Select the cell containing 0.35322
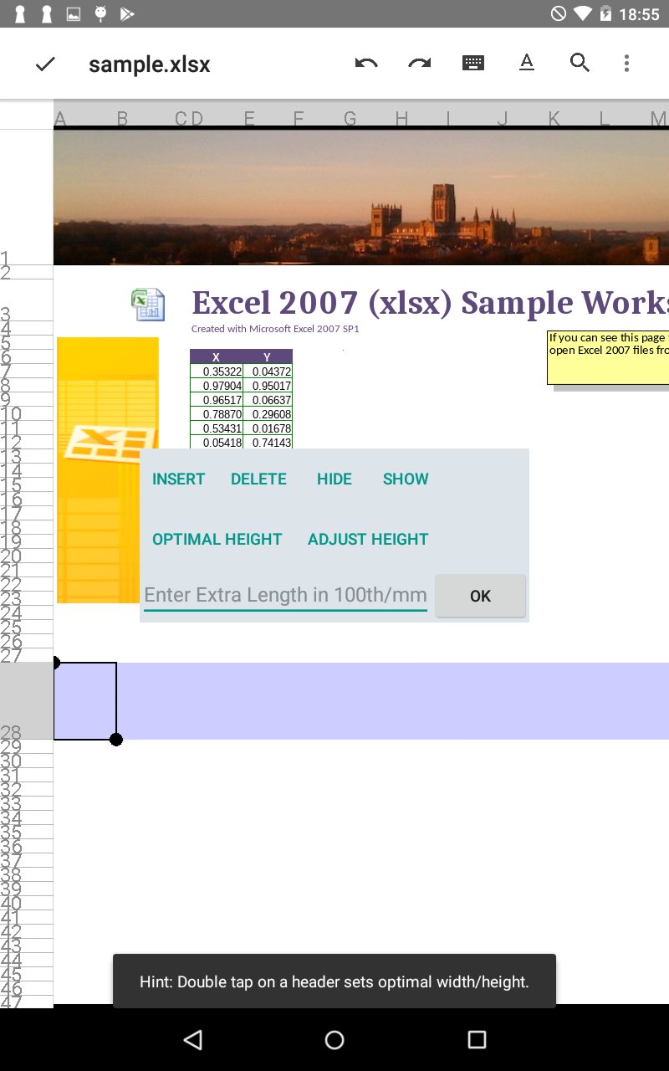The width and height of the screenshot is (669, 1071). 217,372
